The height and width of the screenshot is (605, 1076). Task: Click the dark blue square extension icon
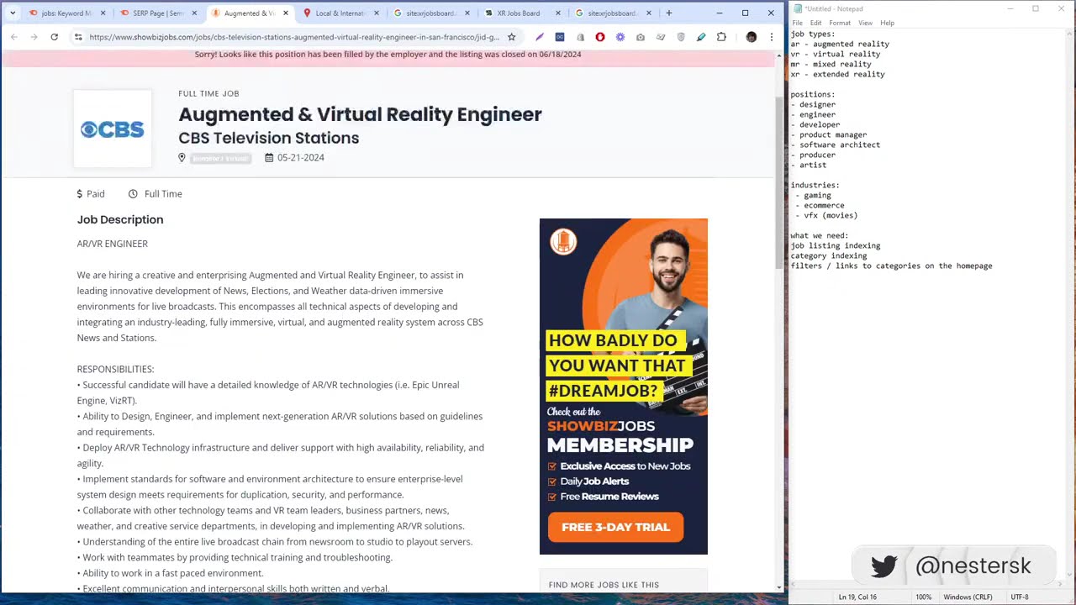tap(560, 37)
